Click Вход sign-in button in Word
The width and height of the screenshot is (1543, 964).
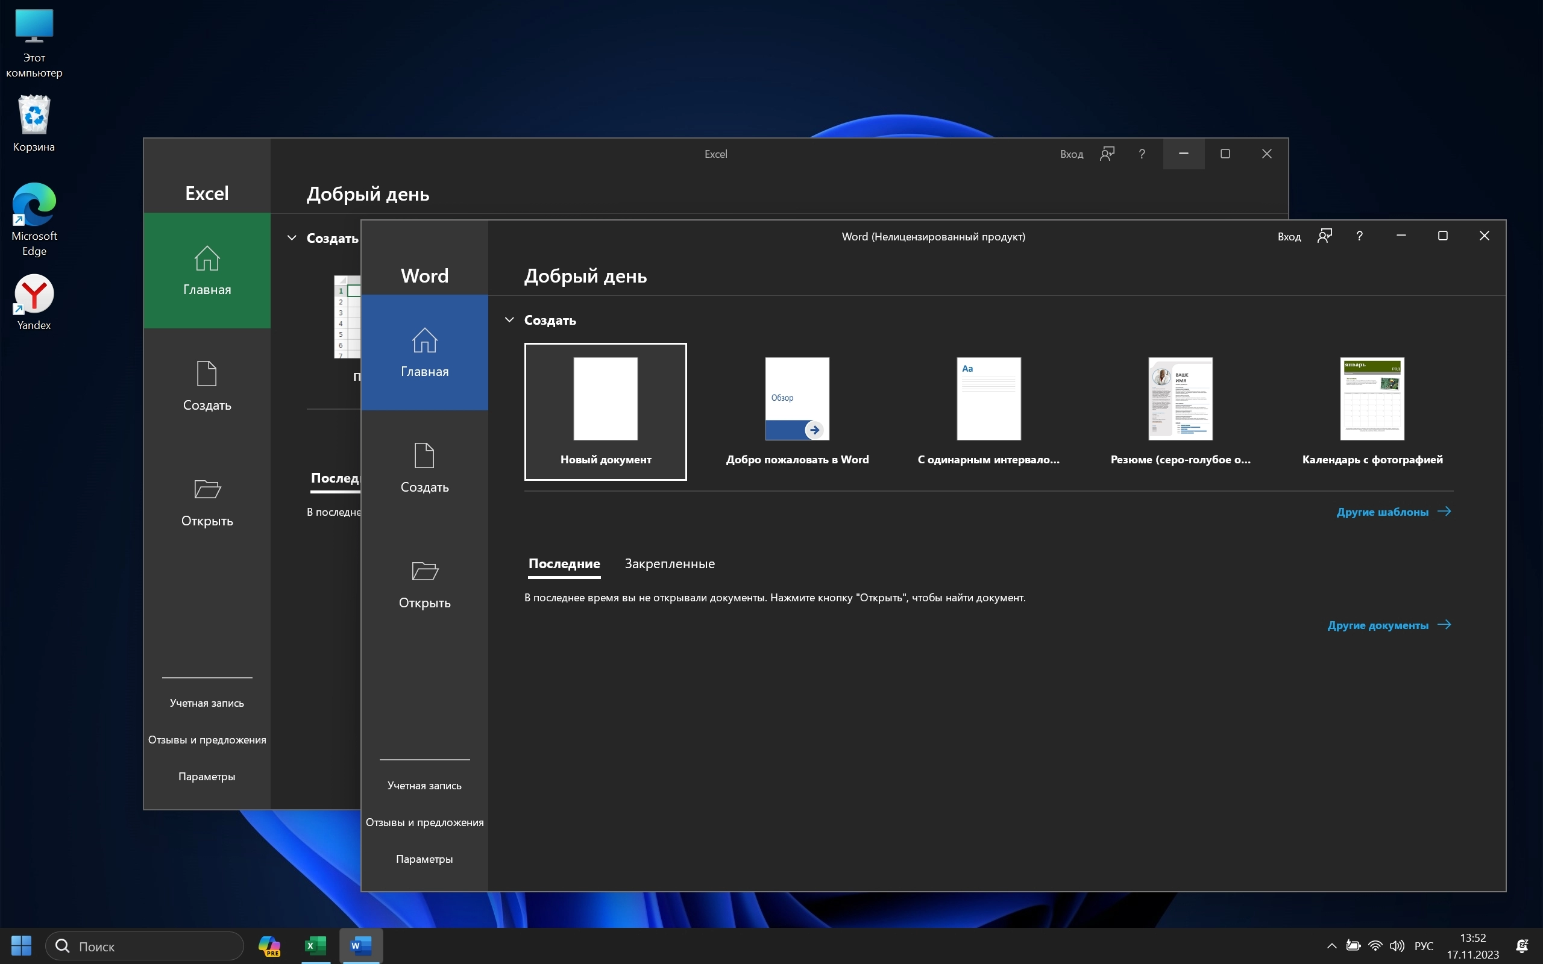[1289, 237]
